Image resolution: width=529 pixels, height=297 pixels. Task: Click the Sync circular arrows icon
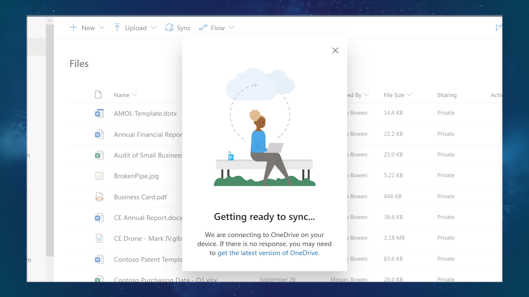tap(169, 28)
